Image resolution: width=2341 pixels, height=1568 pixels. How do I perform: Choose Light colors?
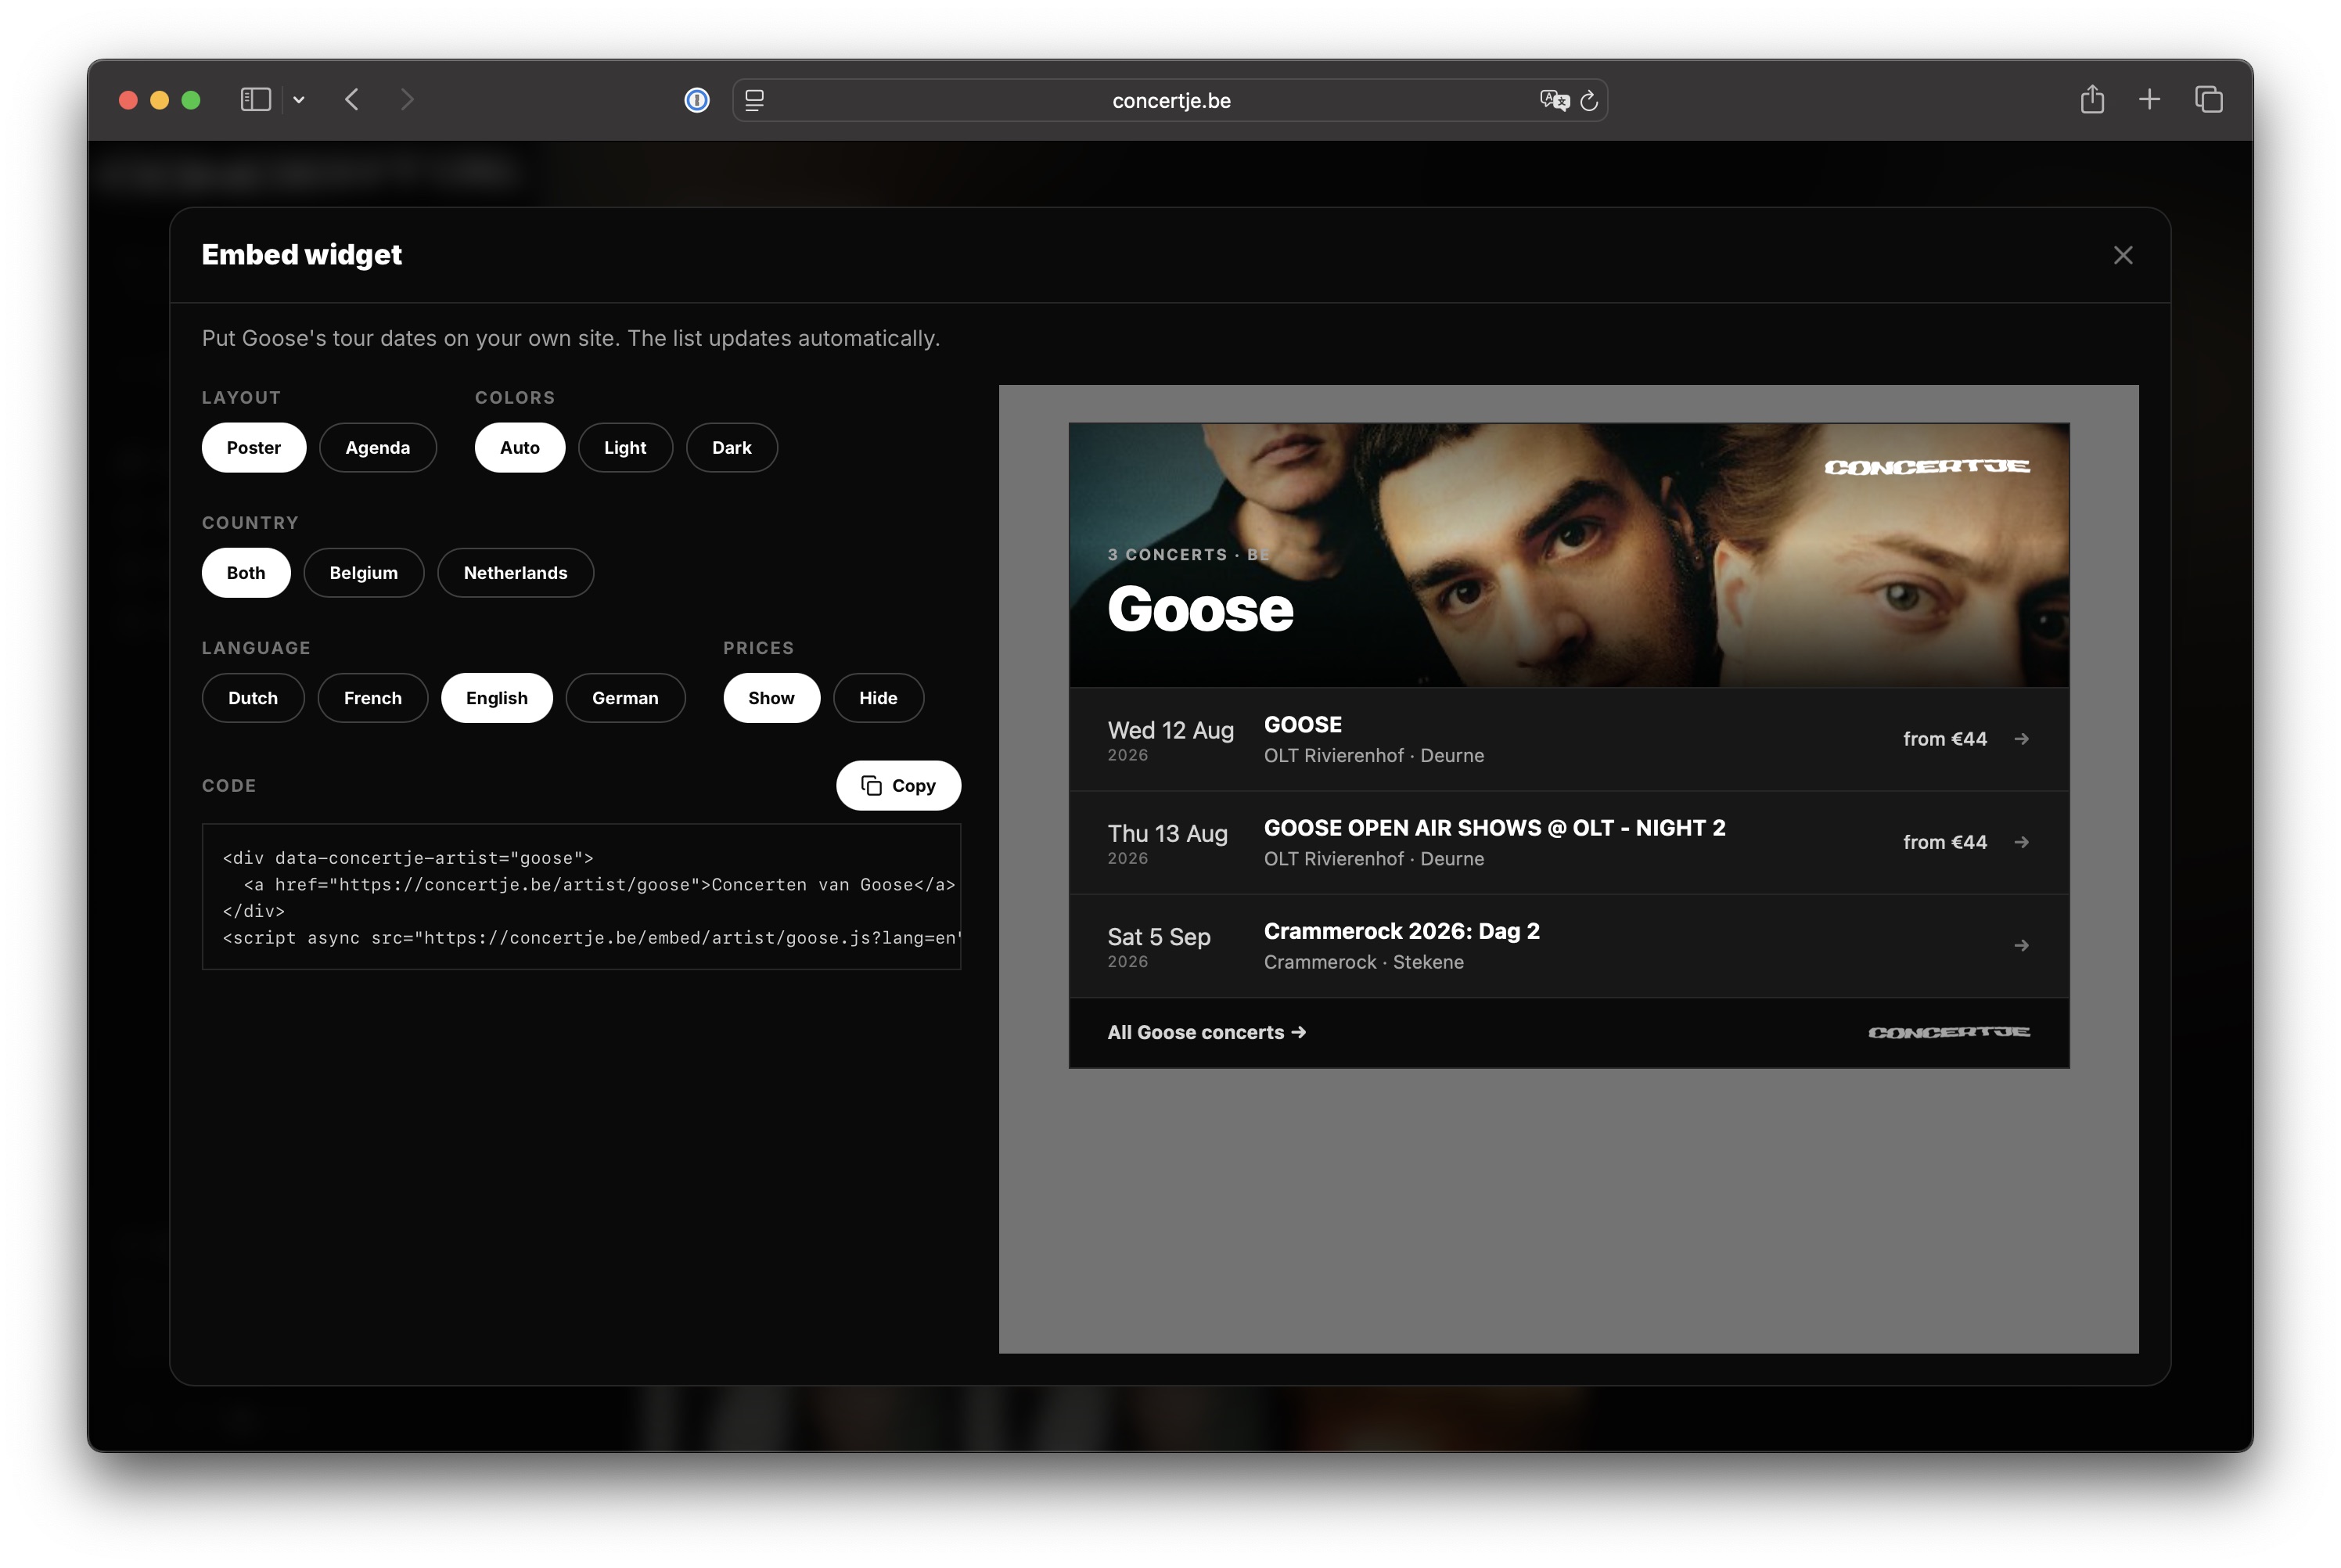625,448
